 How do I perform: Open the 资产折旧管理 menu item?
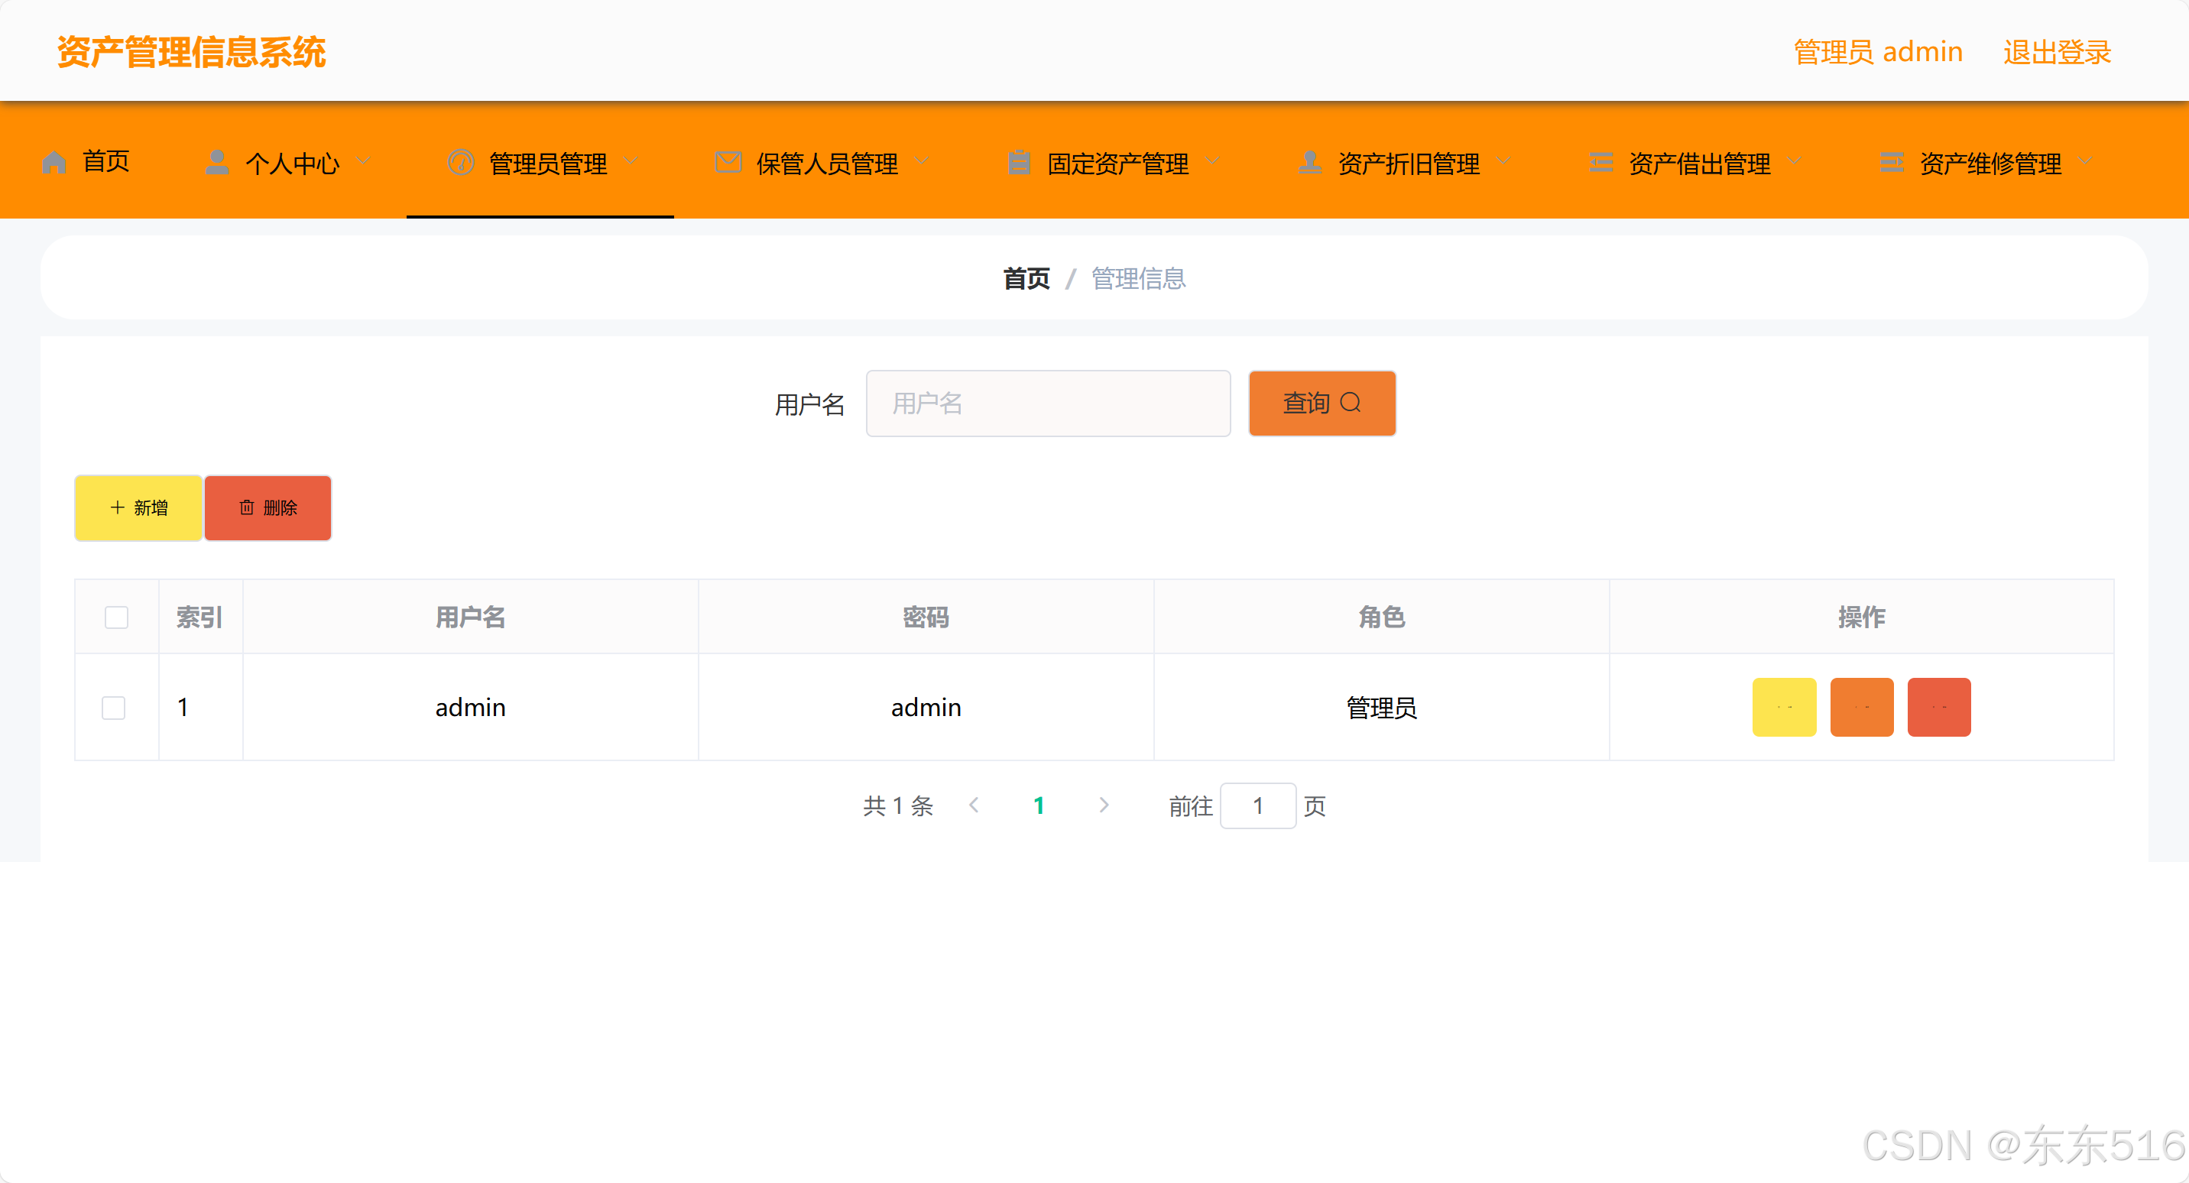tap(1408, 164)
